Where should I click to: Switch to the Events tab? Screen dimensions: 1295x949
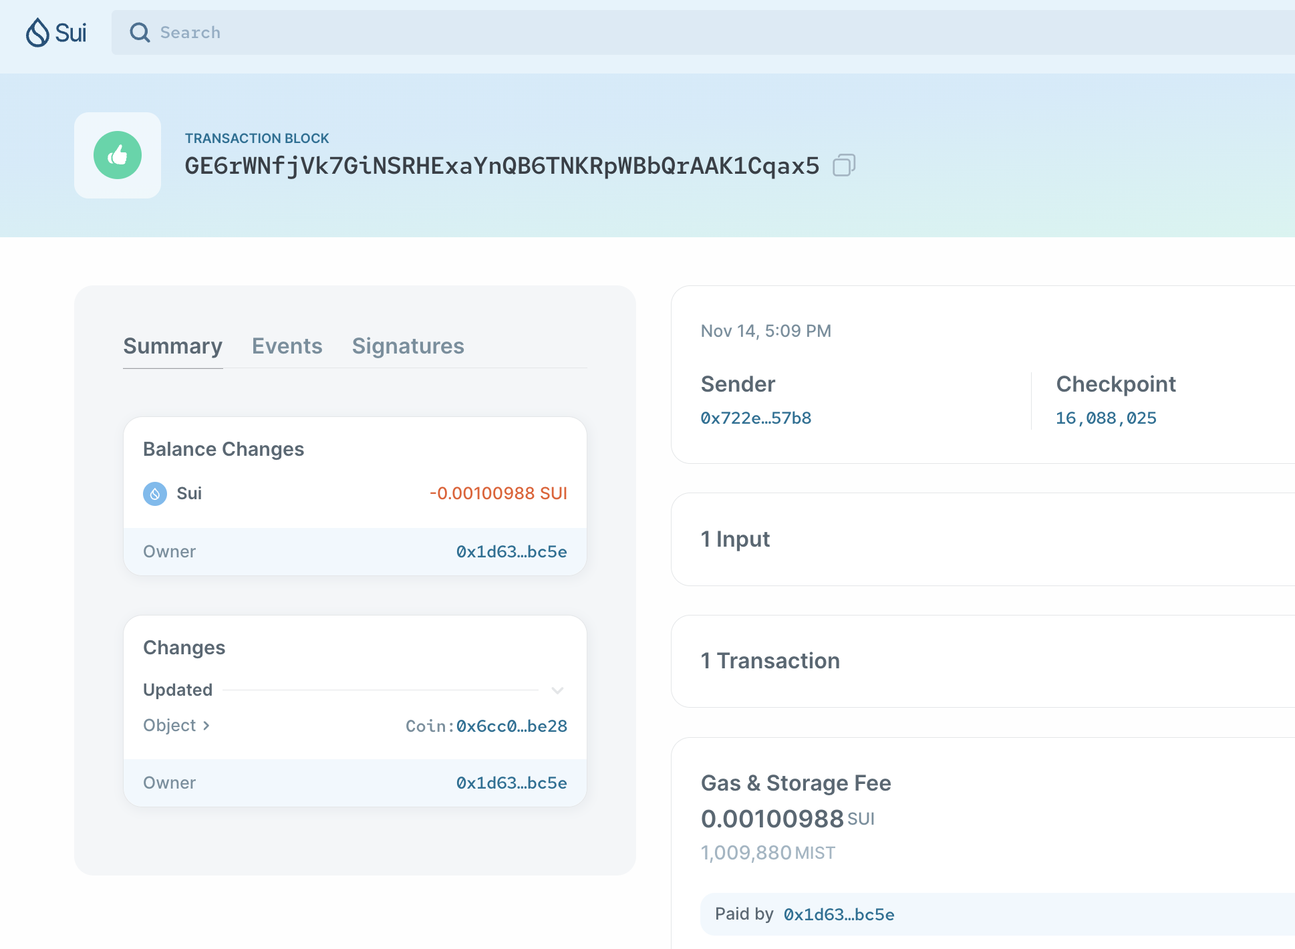point(287,346)
